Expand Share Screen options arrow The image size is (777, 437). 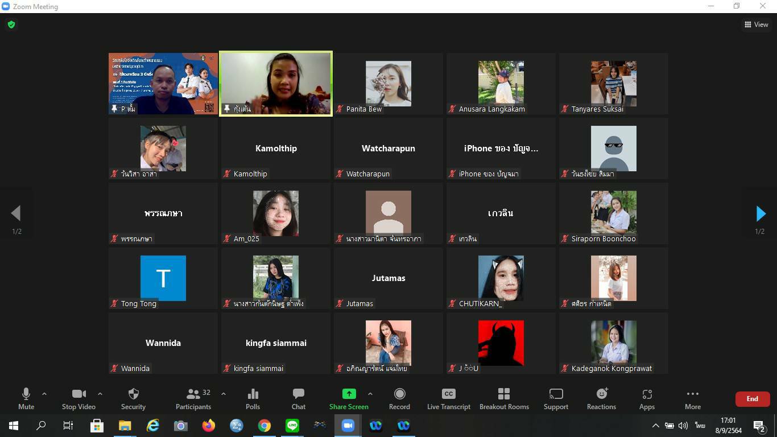point(370,394)
